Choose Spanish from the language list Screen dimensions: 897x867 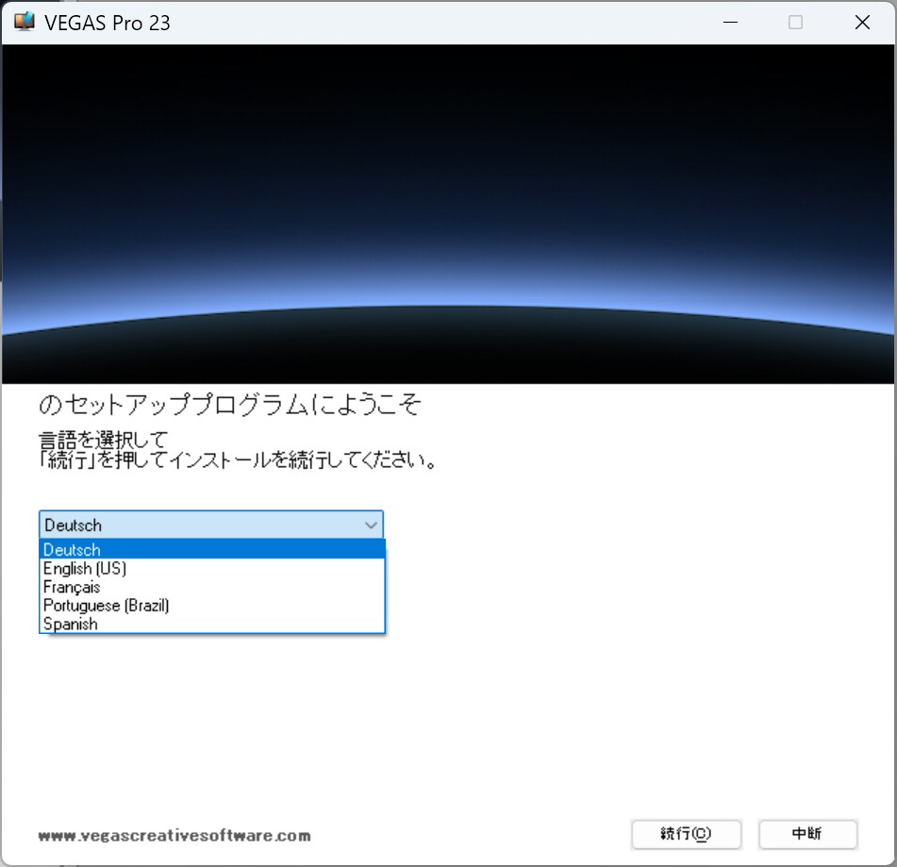tap(212, 624)
